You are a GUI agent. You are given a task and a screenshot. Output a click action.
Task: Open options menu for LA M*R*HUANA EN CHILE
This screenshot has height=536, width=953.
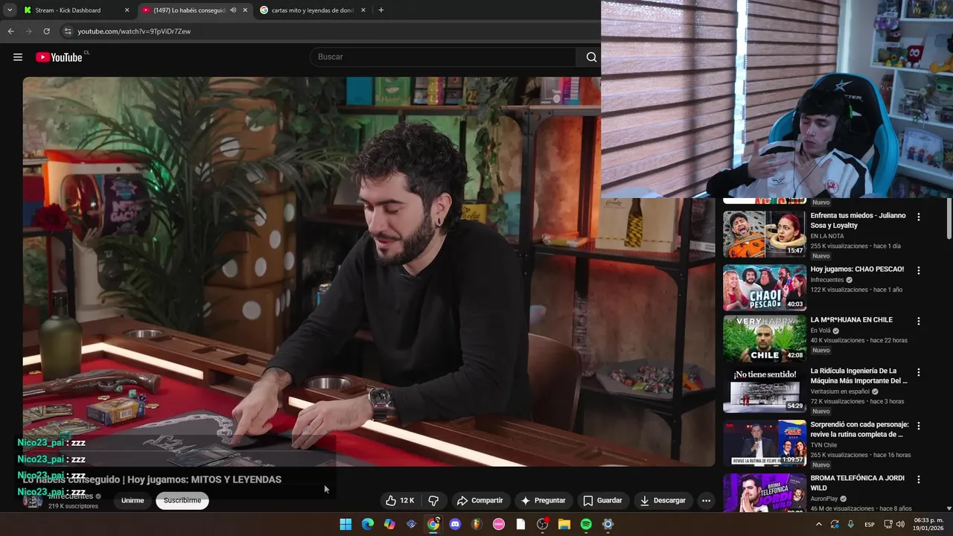click(x=918, y=321)
